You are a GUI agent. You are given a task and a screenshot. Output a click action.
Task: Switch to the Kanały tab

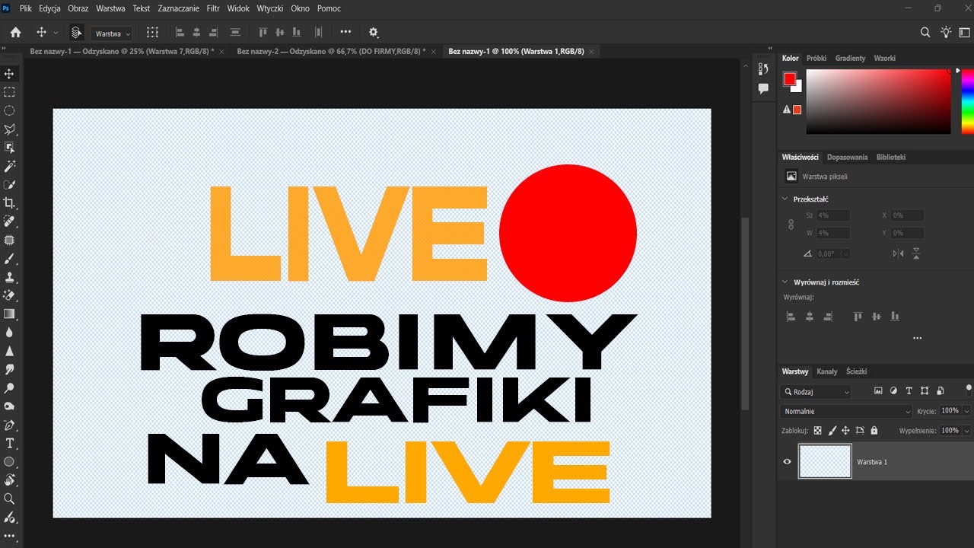[x=826, y=371]
